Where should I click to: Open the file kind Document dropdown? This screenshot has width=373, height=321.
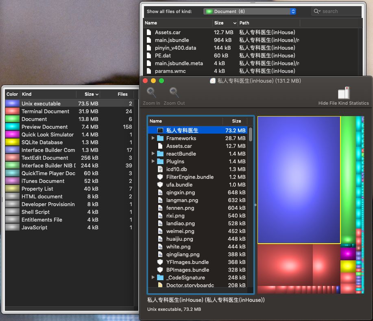[x=249, y=11]
